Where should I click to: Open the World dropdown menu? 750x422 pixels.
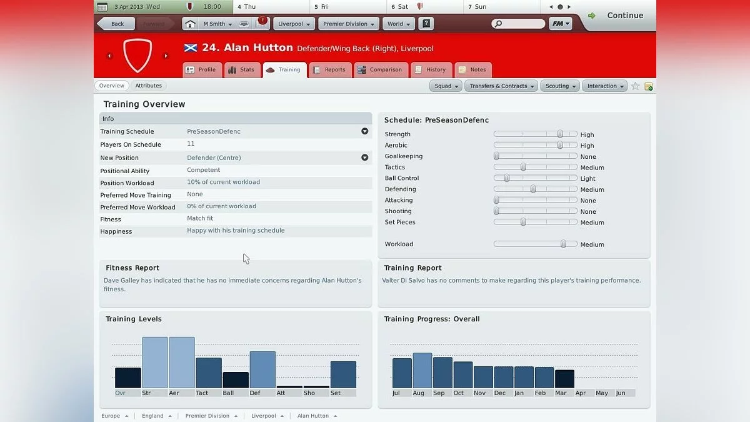[399, 24]
